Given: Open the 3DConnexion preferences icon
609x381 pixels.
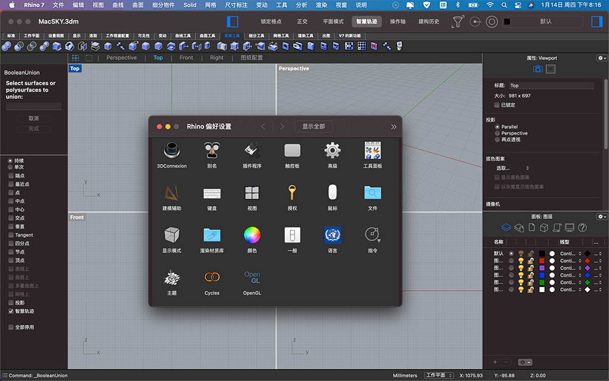Looking at the screenshot, I should pyautogui.click(x=172, y=151).
